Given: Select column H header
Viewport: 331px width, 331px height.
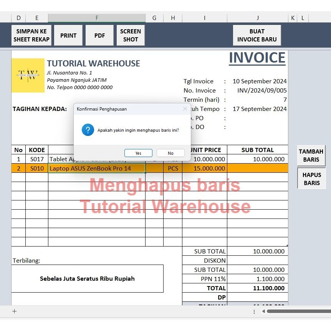Looking at the screenshot, I should pyautogui.click(x=173, y=18).
